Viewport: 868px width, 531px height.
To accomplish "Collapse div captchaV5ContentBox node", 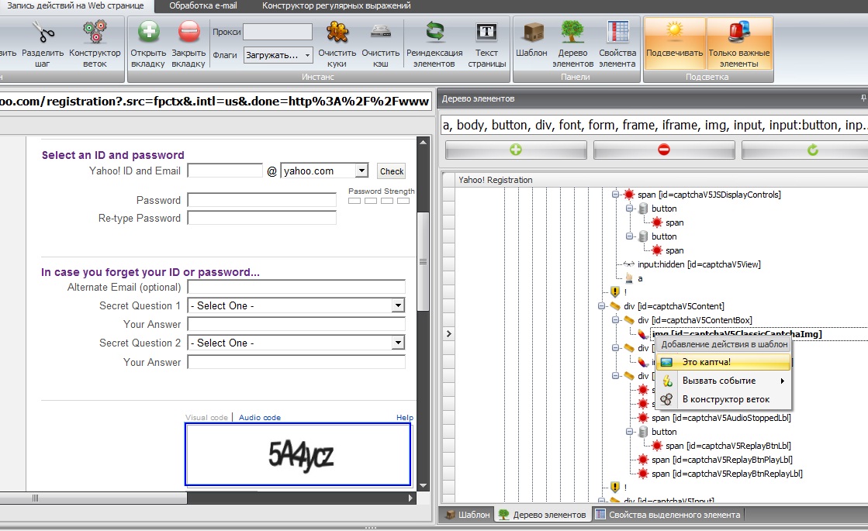I will pos(615,319).
